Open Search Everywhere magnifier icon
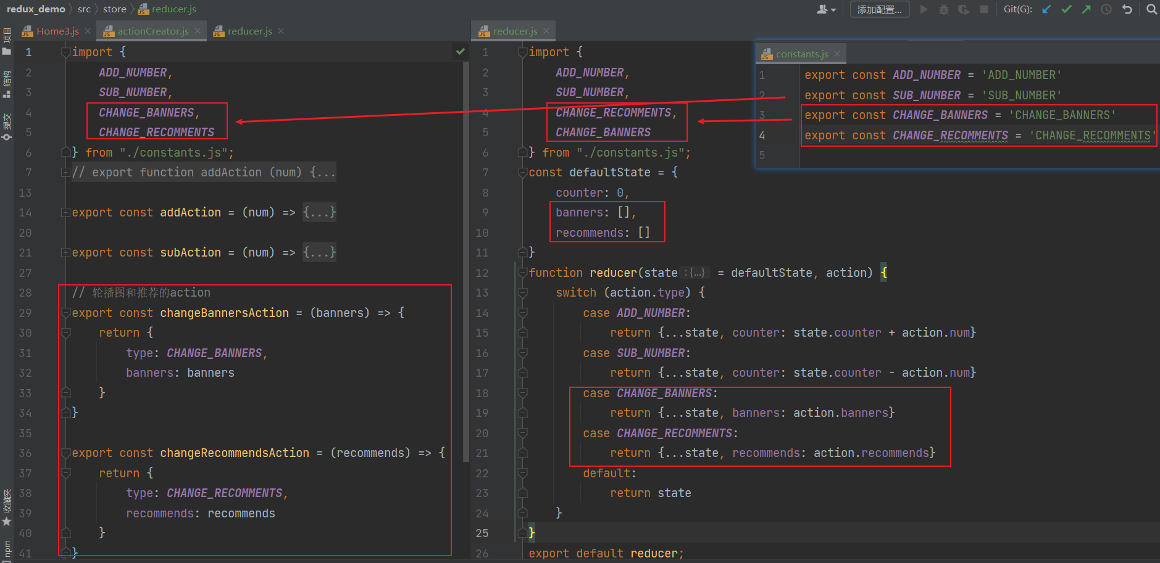Image resolution: width=1160 pixels, height=563 pixels. click(1151, 9)
